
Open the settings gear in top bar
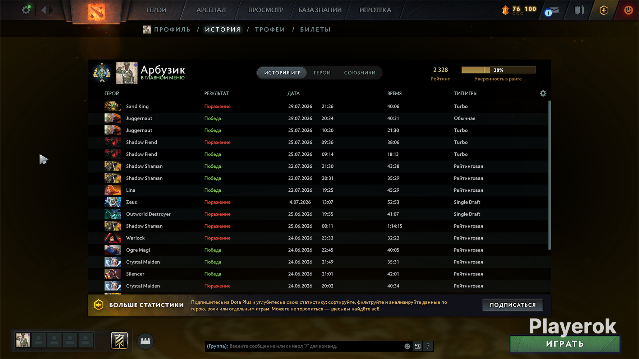[26, 10]
